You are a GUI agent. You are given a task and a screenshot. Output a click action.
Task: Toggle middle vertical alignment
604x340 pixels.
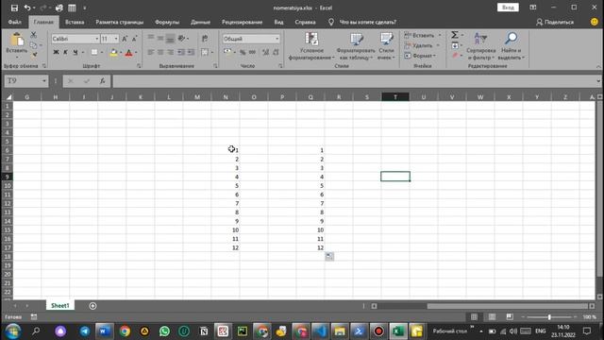[x=160, y=38]
